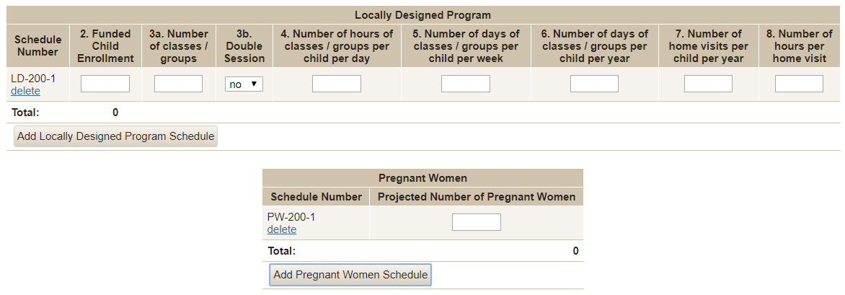
Task: Delete the PW-200-1 schedule row
Action: (x=281, y=229)
